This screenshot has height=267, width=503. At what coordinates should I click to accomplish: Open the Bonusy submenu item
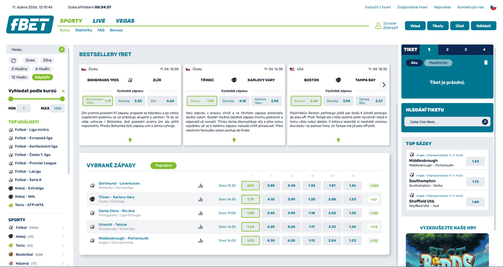[x=116, y=30]
